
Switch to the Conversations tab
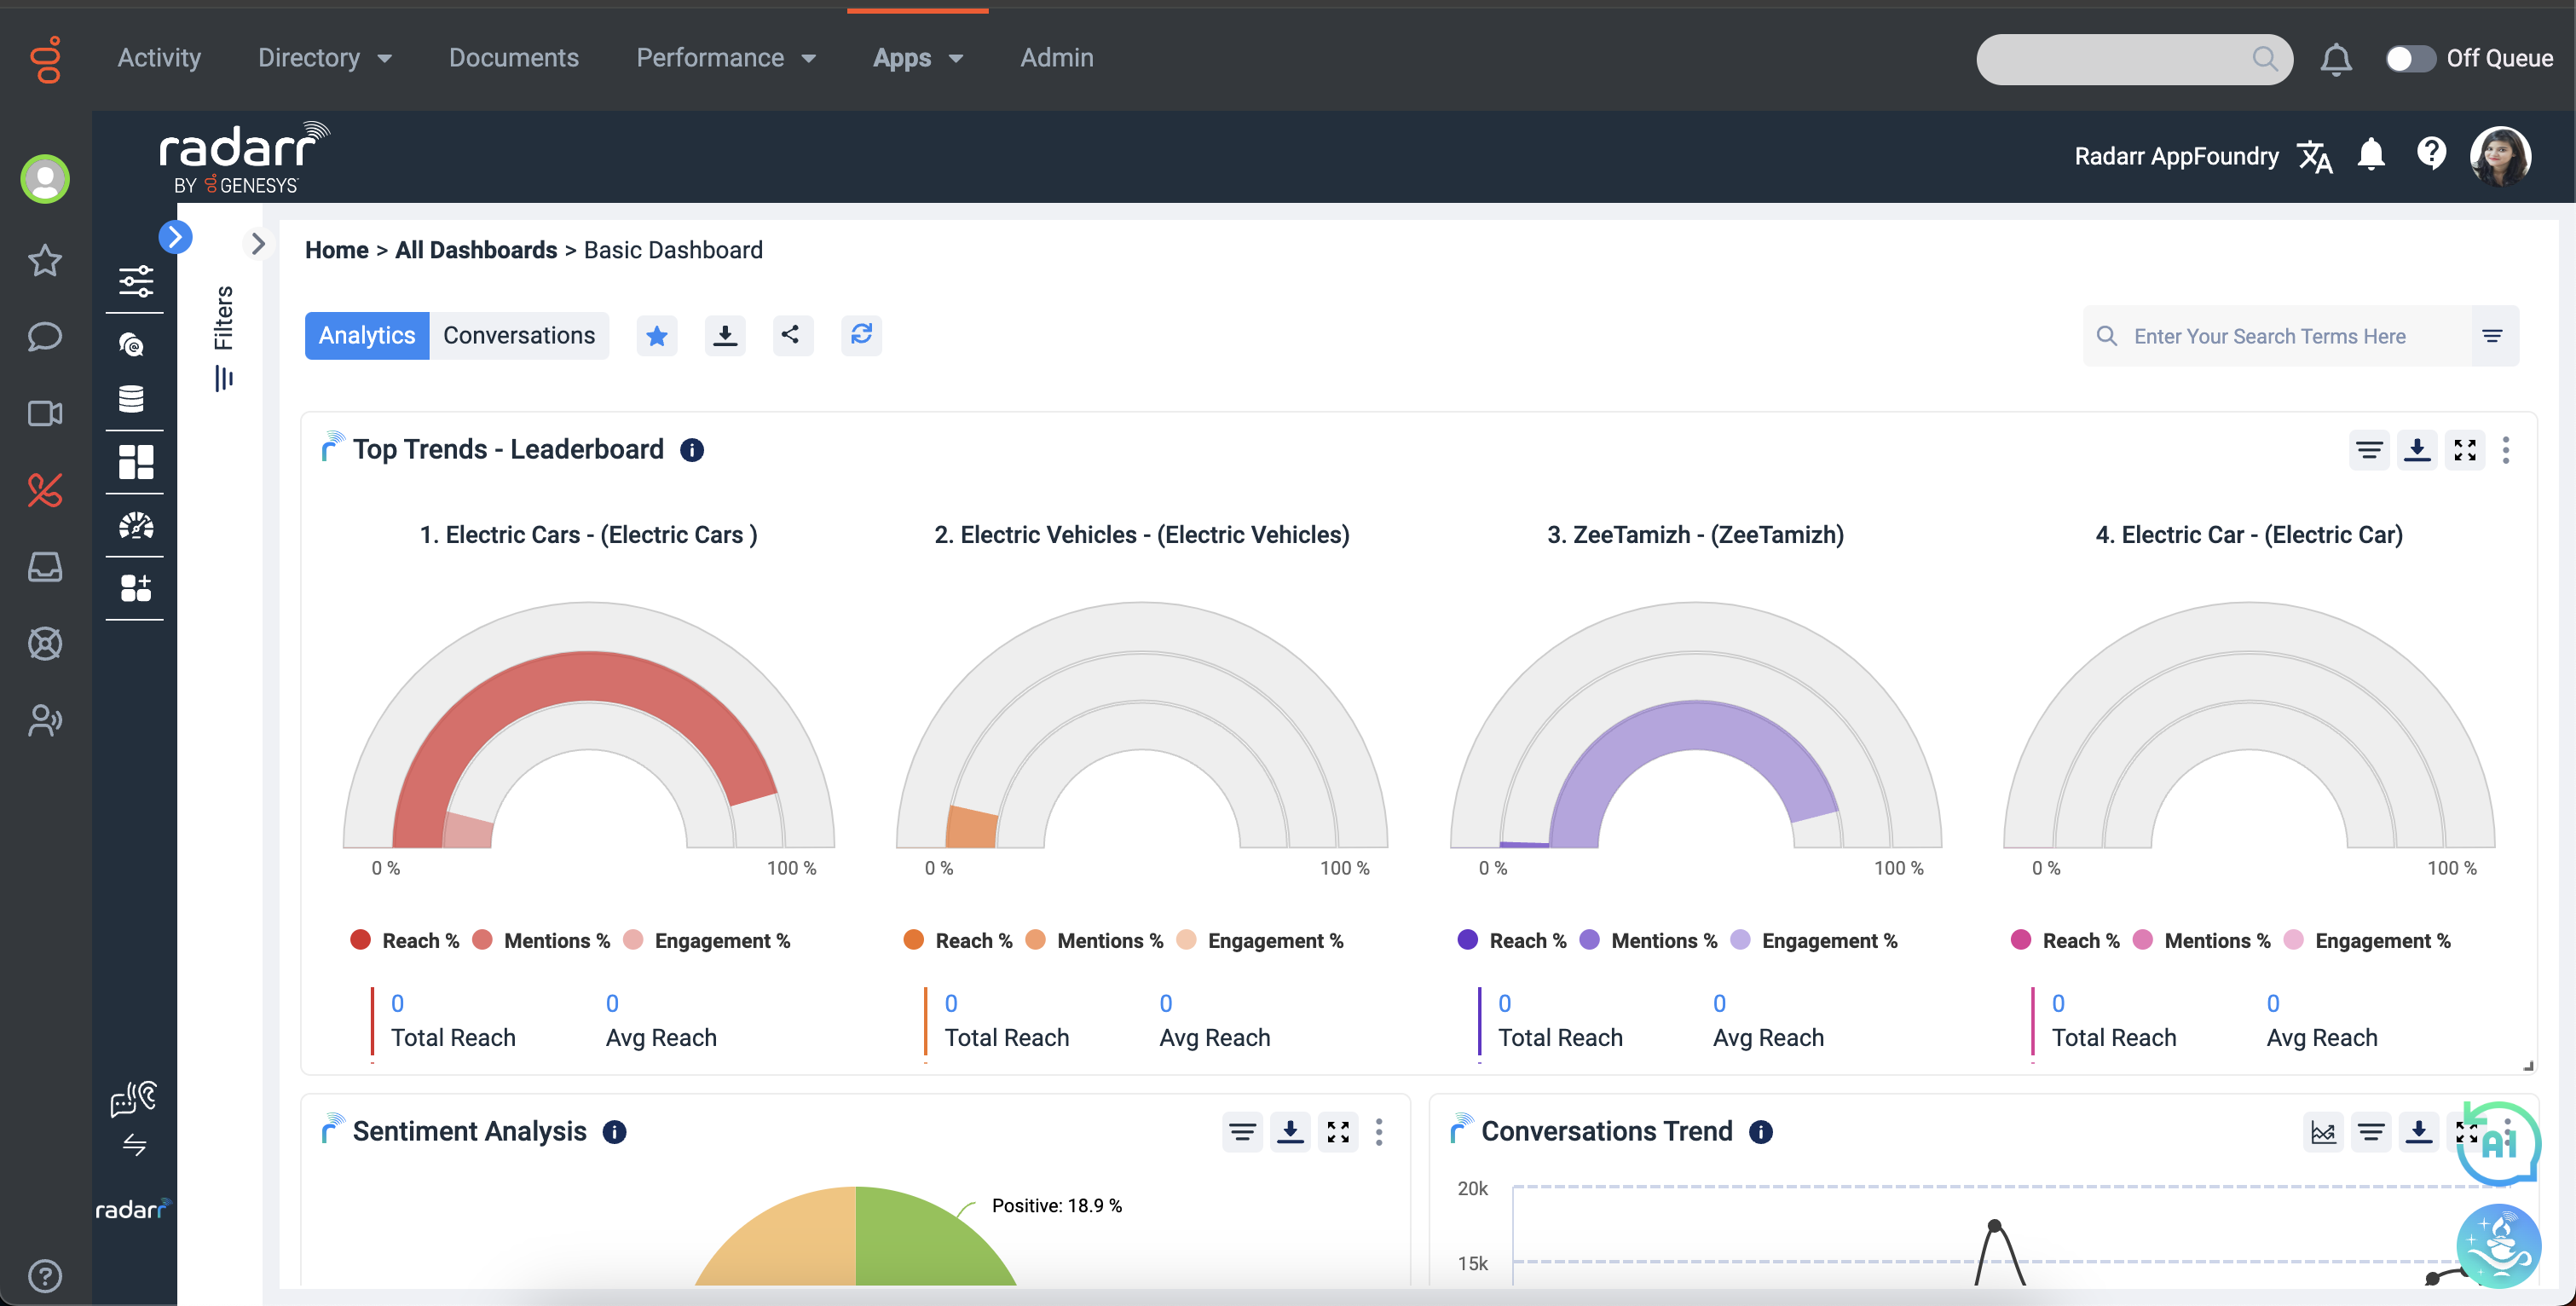click(x=519, y=335)
